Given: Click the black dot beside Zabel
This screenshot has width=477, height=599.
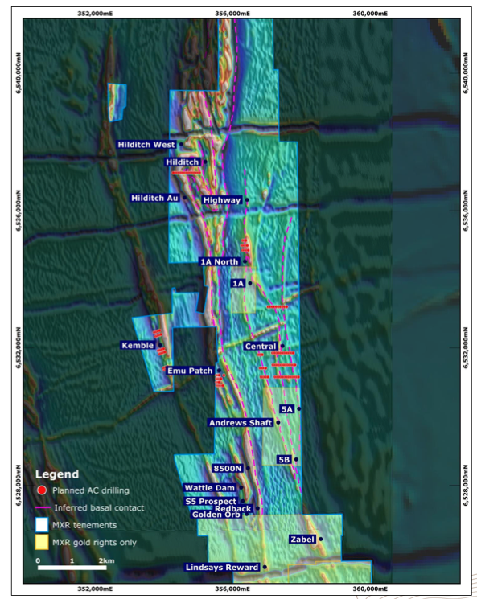Looking at the screenshot, I should click(x=321, y=539).
